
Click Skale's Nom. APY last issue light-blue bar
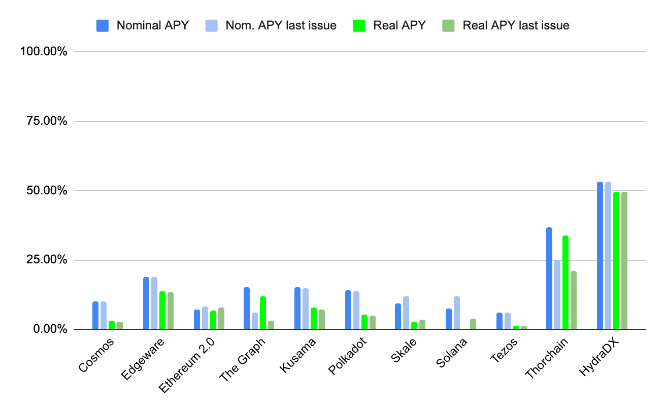[406, 313]
